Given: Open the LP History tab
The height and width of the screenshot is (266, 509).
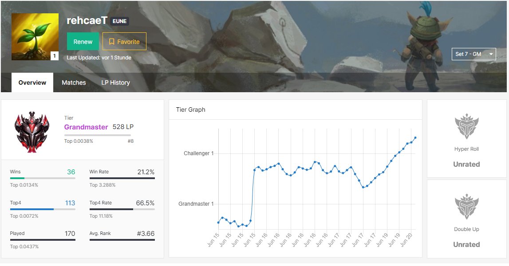Looking at the screenshot, I should click(x=115, y=82).
